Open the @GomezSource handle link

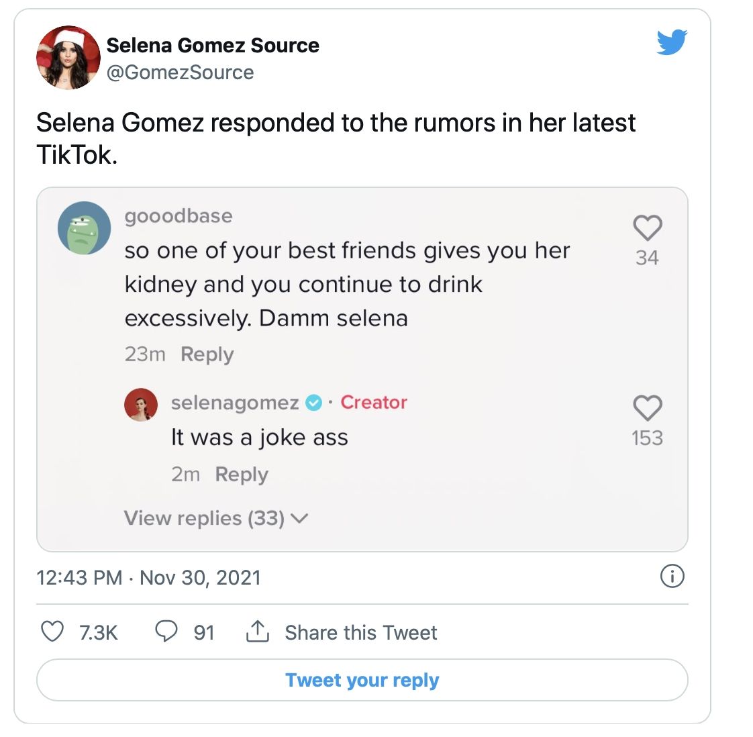tap(180, 72)
